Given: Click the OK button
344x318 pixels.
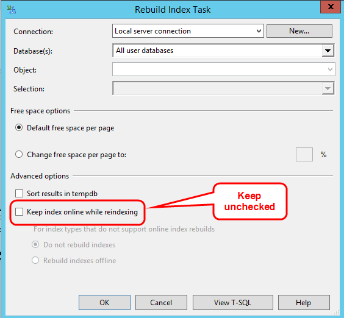Looking at the screenshot, I should coord(104,302).
